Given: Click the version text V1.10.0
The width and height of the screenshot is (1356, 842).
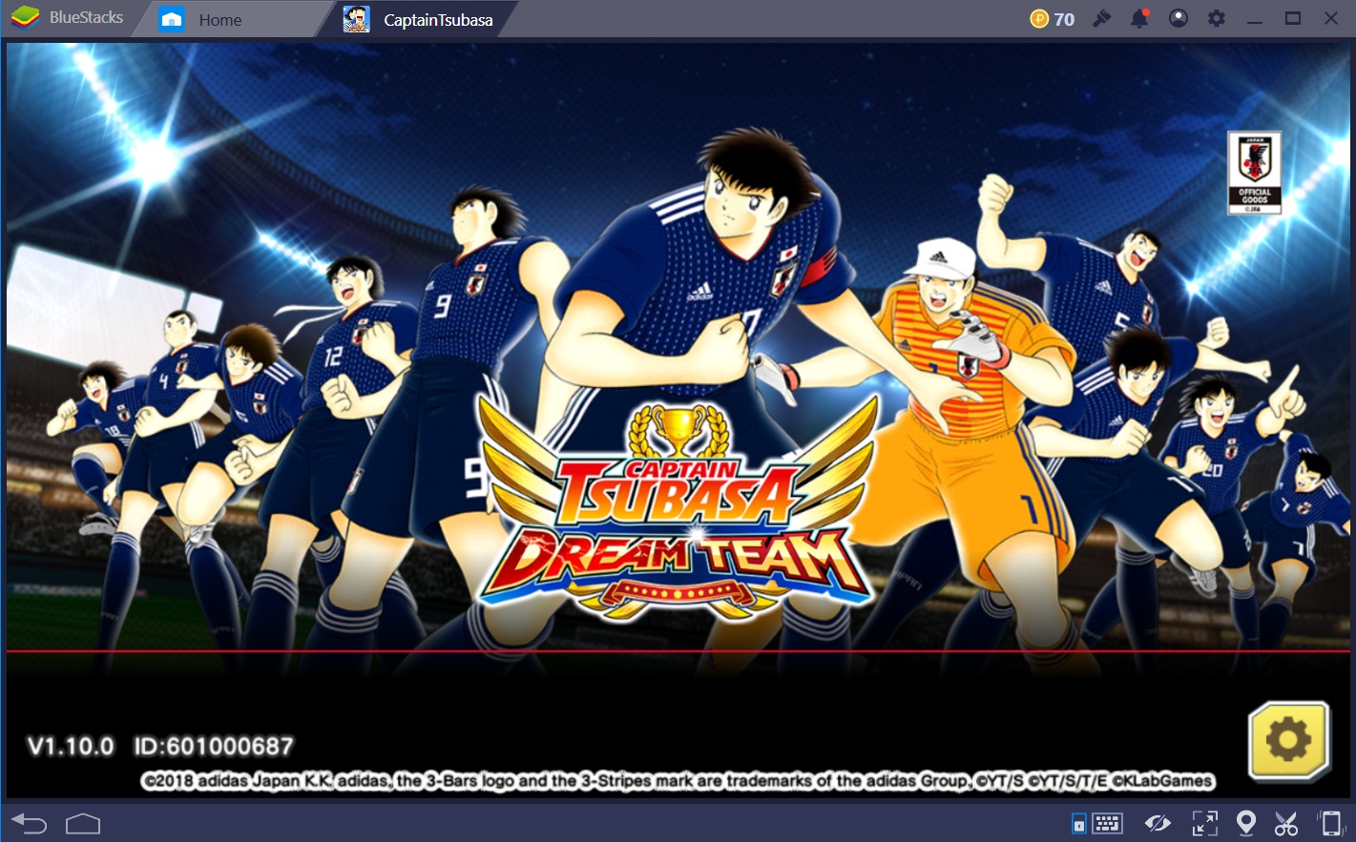Looking at the screenshot, I should tap(71, 747).
